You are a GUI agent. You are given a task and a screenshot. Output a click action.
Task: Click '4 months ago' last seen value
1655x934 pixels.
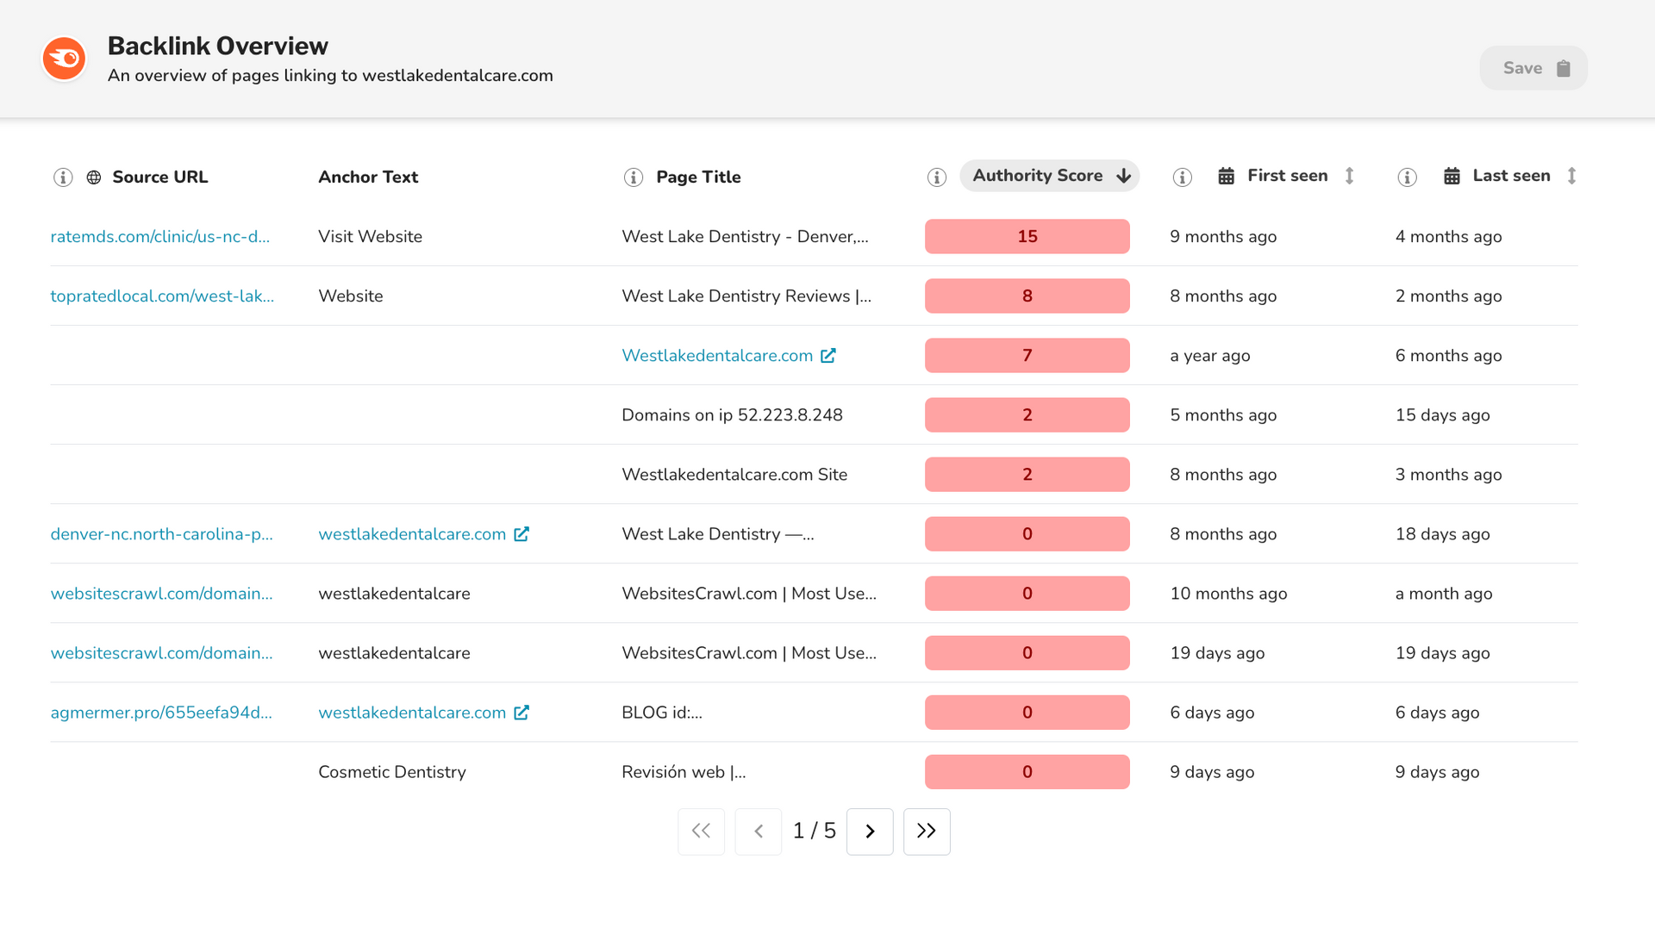(1448, 236)
